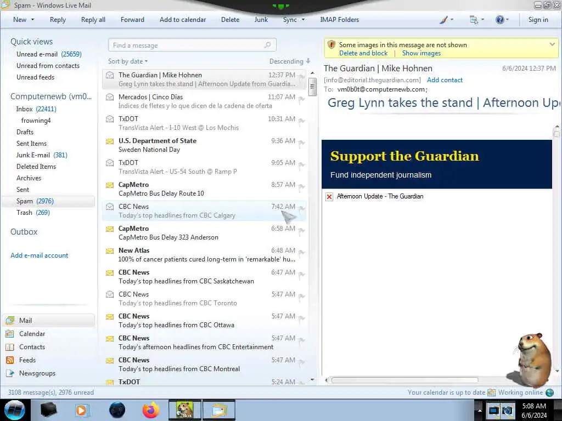562x421 pixels.
Task: Click Reply all in toolbar
Action: tap(93, 20)
